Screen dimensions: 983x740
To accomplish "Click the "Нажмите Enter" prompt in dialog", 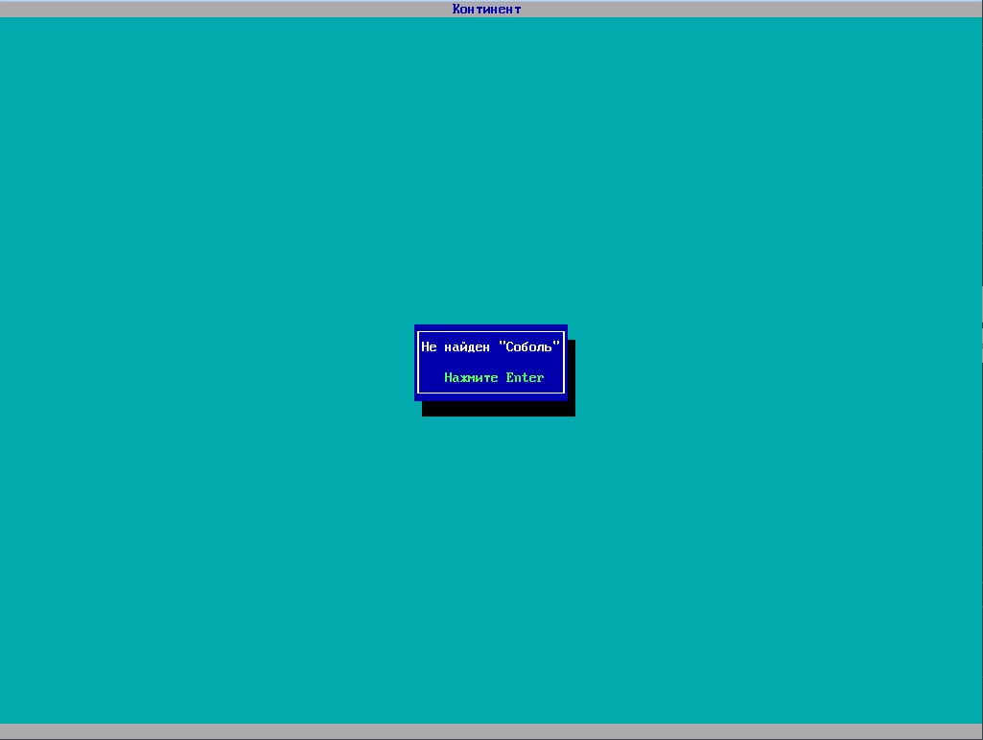I will coord(493,377).
